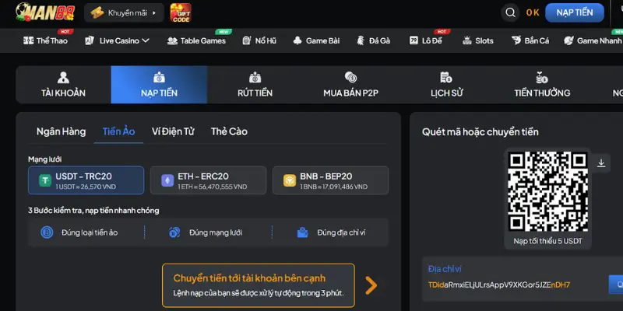
Task: Open the Gift Code icon
Action: (x=181, y=12)
